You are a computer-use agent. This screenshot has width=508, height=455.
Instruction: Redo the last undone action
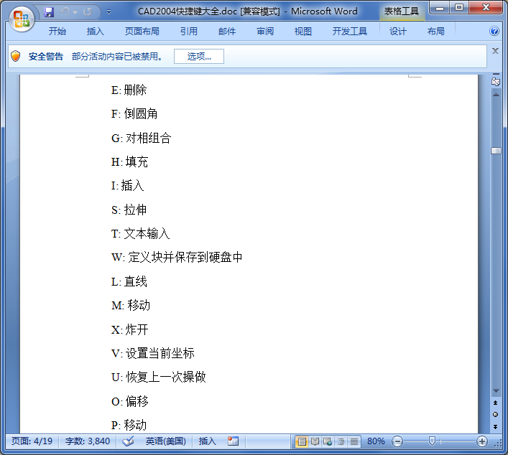(87, 12)
